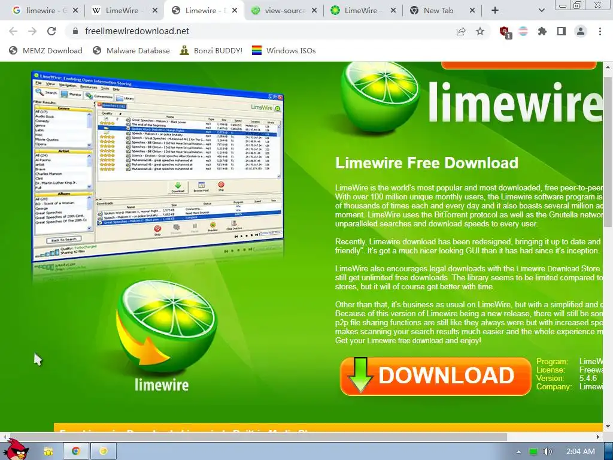Open the Chrome profile avatar
613x460 pixels.
581,31
